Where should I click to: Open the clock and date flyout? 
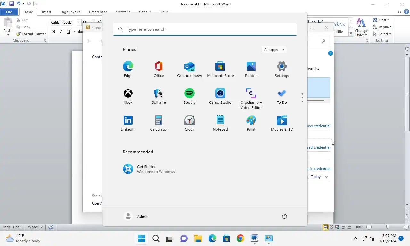(388, 238)
